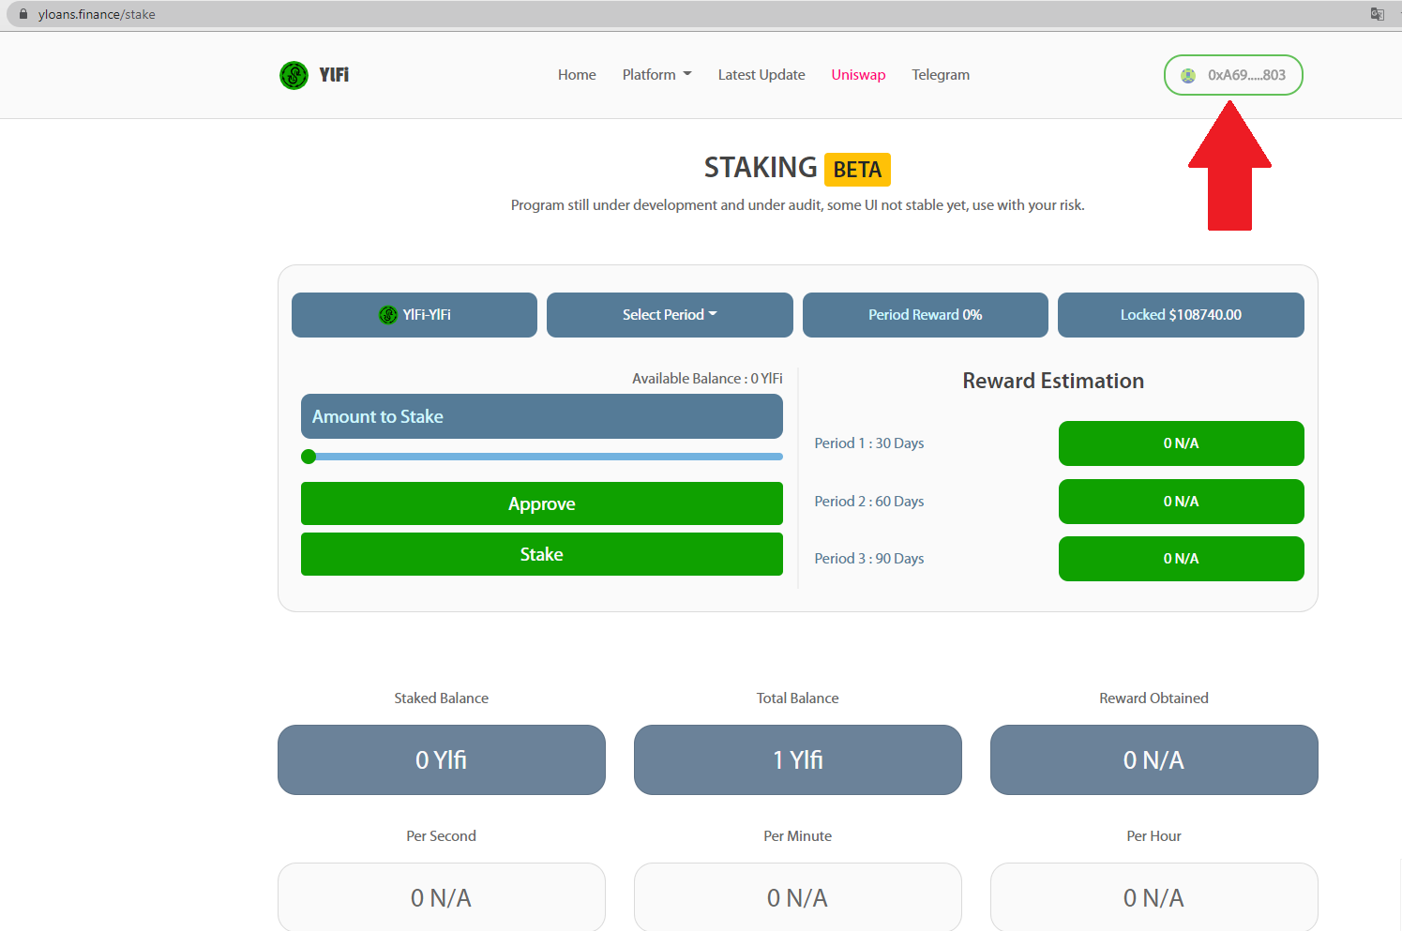Image resolution: width=1402 pixels, height=931 pixels.
Task: Click the Reward Estimation heading
Action: click(1053, 381)
